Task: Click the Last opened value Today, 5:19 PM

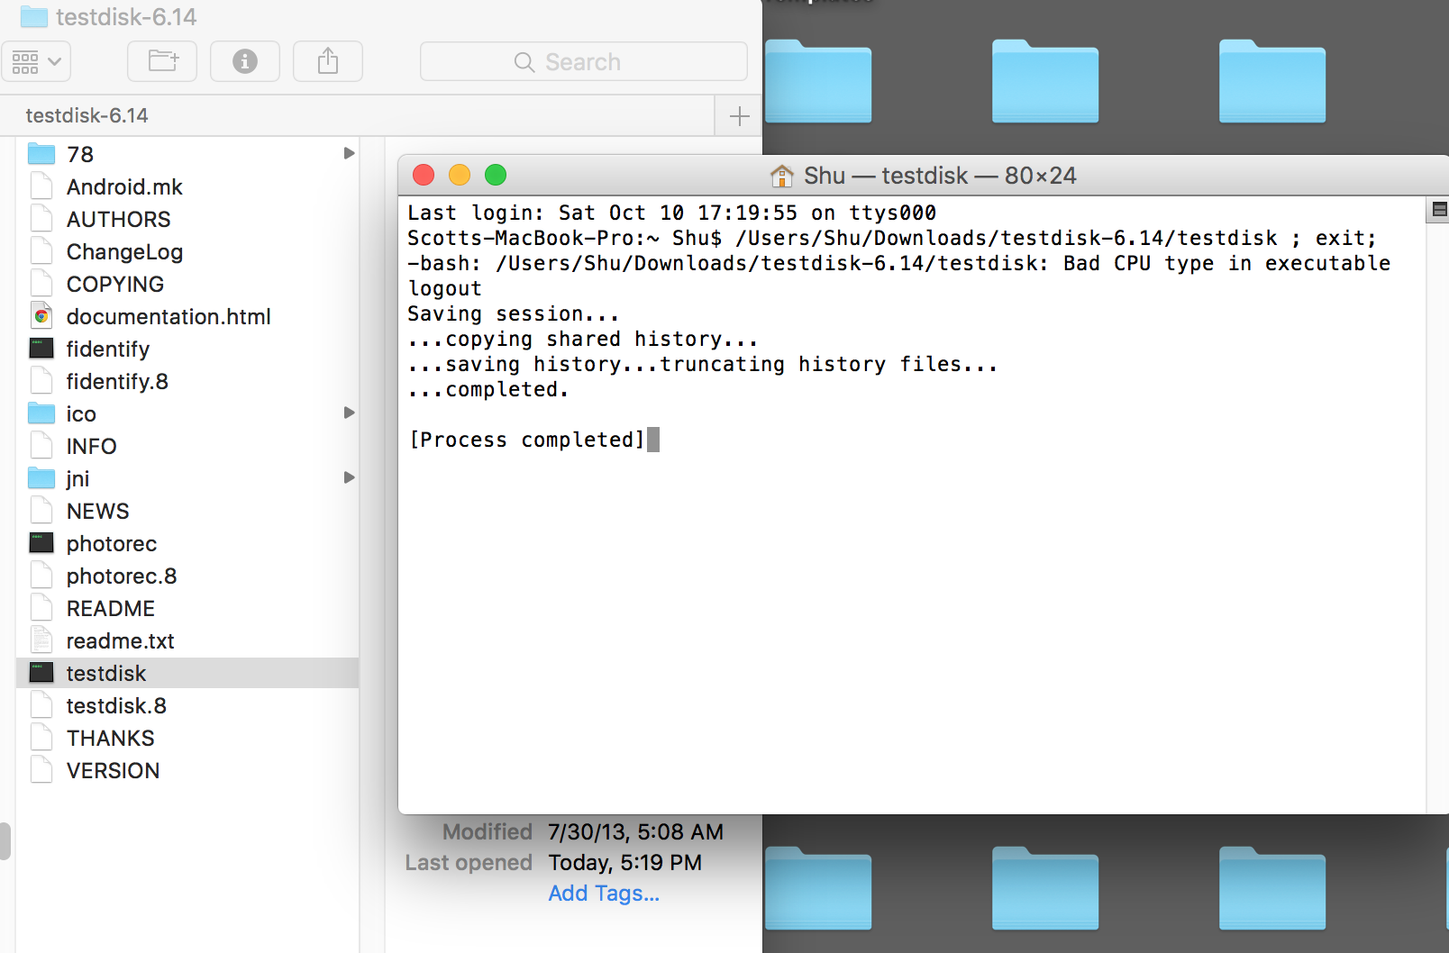Action: coord(624,863)
